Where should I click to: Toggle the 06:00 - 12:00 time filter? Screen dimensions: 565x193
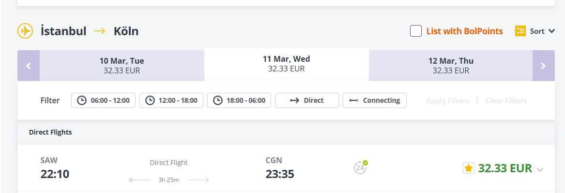(104, 100)
